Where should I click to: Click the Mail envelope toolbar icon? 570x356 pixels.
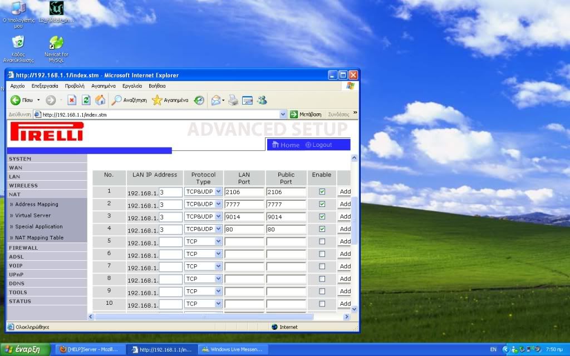(216, 100)
